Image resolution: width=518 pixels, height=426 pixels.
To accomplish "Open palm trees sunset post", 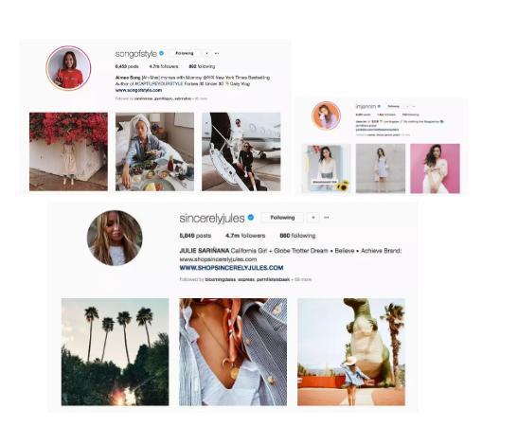I will 115,352.
